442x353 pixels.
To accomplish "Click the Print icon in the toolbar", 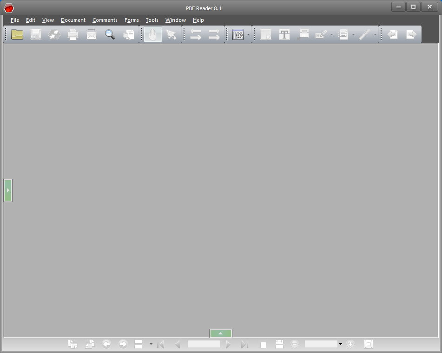I will point(73,34).
